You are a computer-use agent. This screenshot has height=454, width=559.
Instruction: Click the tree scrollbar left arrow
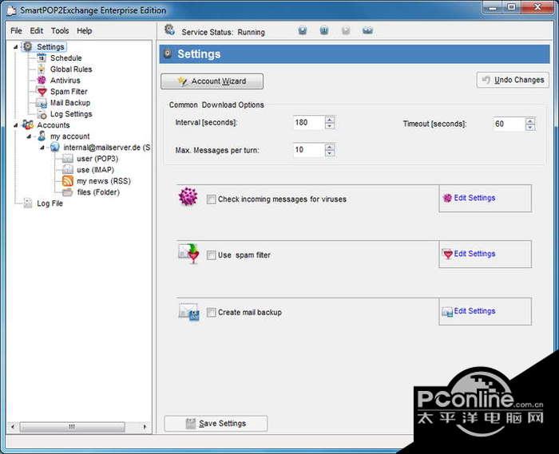[13, 427]
